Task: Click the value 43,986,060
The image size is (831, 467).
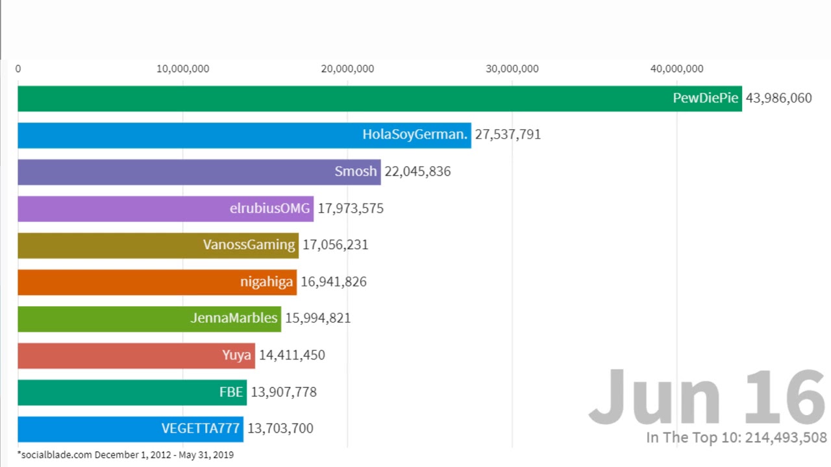Action: pyautogui.click(x=779, y=99)
